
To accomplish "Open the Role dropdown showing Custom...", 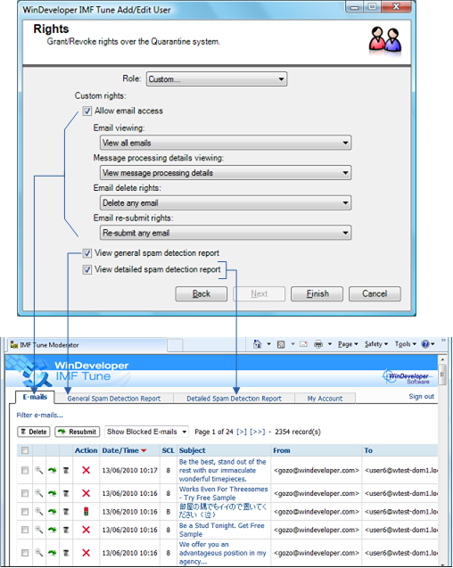I will [x=217, y=79].
